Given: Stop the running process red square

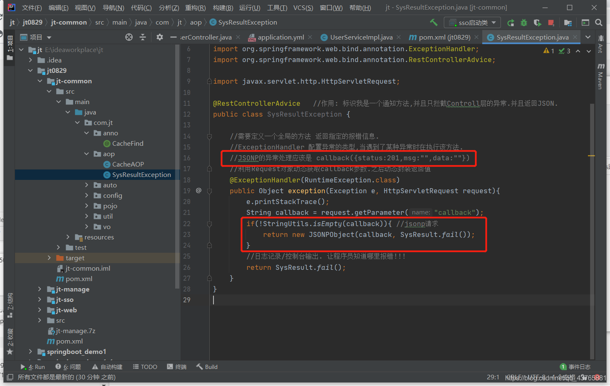Looking at the screenshot, I should (x=551, y=22).
